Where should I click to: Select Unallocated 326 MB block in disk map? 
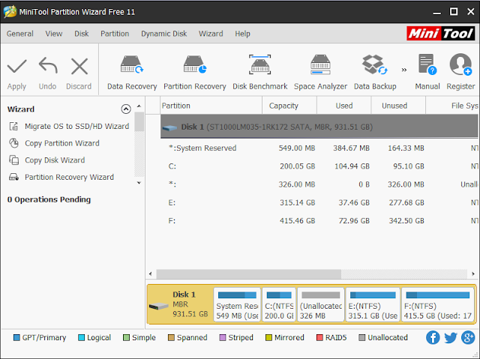(321, 304)
